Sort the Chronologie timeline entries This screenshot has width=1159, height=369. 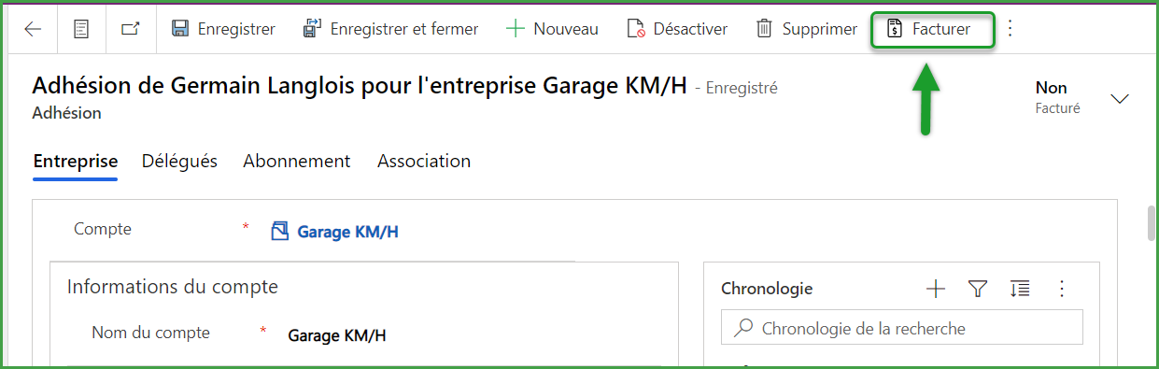tap(1020, 289)
